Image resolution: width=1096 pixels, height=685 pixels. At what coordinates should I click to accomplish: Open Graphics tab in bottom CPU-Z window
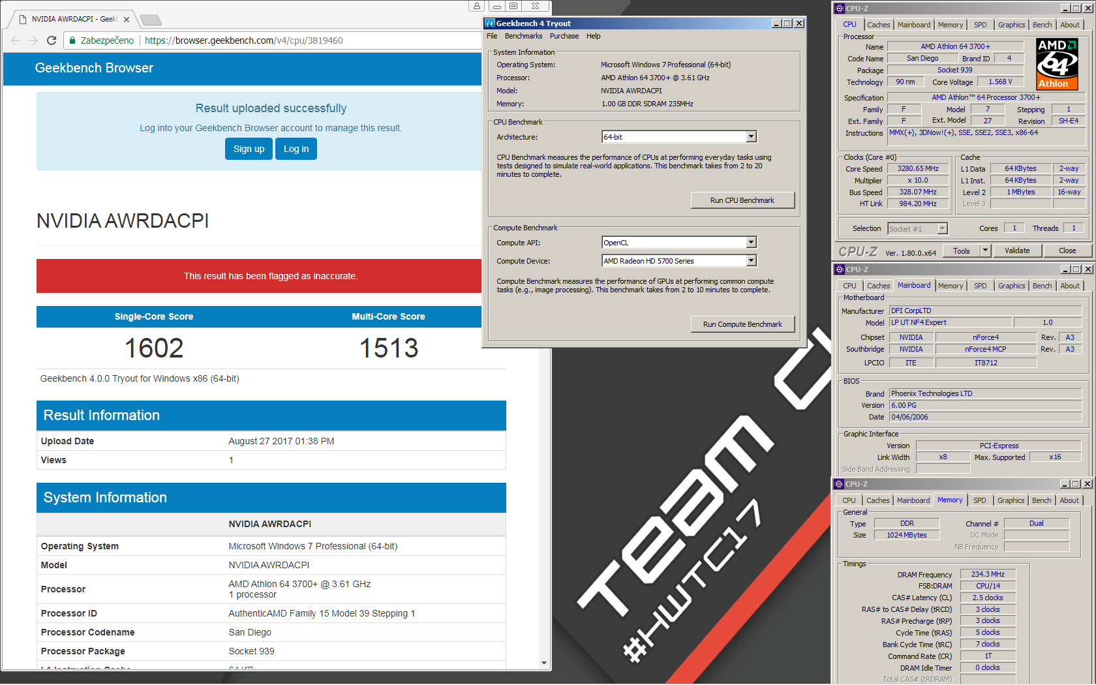1011,500
